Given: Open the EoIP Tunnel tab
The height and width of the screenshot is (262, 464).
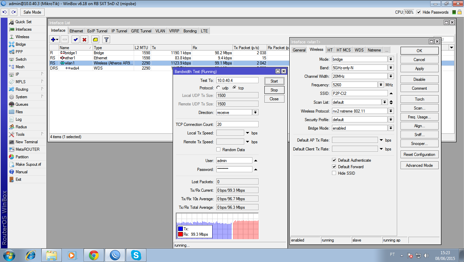Looking at the screenshot, I should tap(97, 31).
